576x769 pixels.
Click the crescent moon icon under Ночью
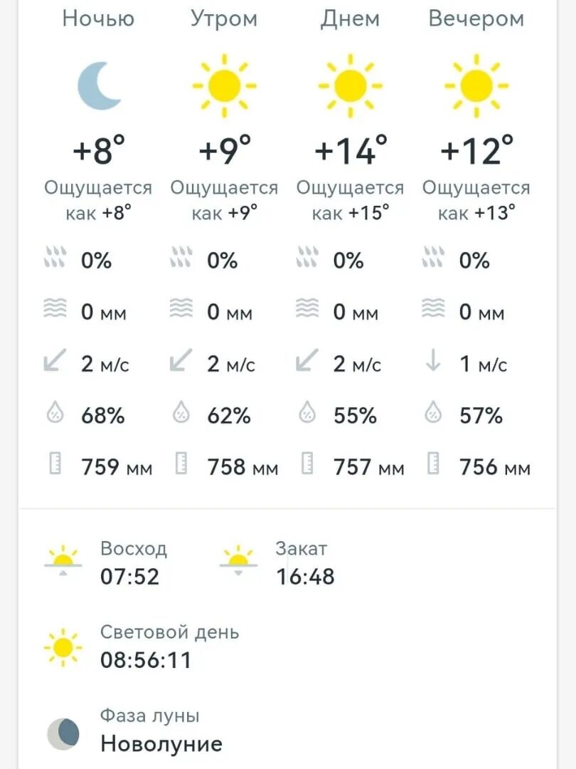coord(100,86)
